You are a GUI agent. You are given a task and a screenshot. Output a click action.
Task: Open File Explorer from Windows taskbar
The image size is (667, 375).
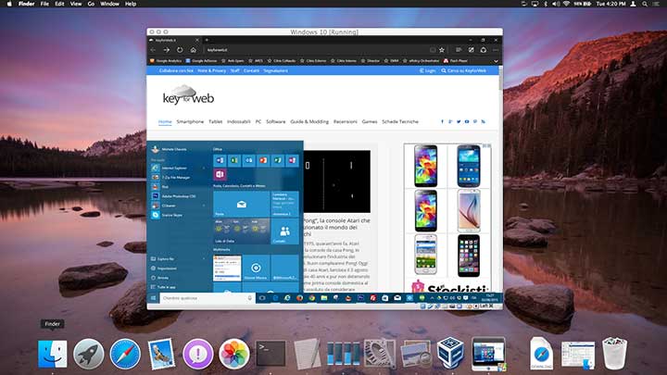pos(324,298)
